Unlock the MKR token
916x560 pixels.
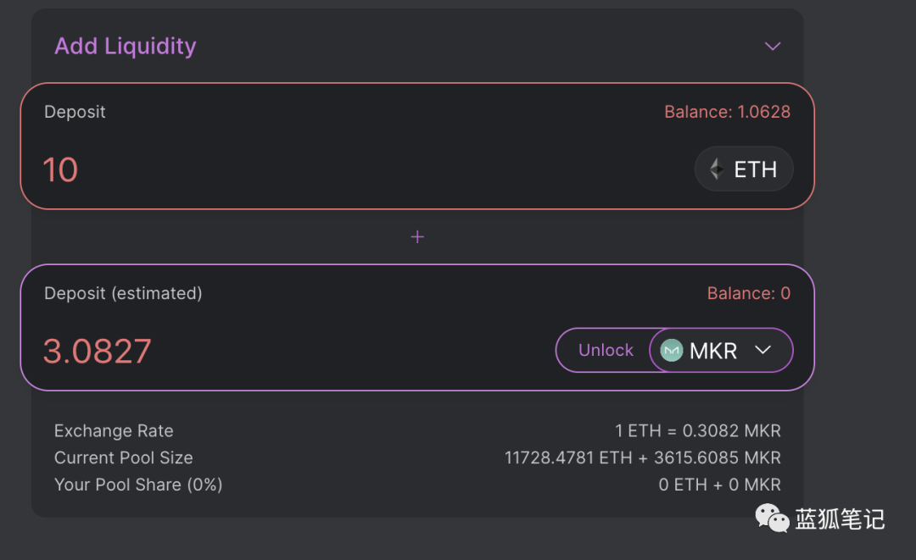coord(606,350)
